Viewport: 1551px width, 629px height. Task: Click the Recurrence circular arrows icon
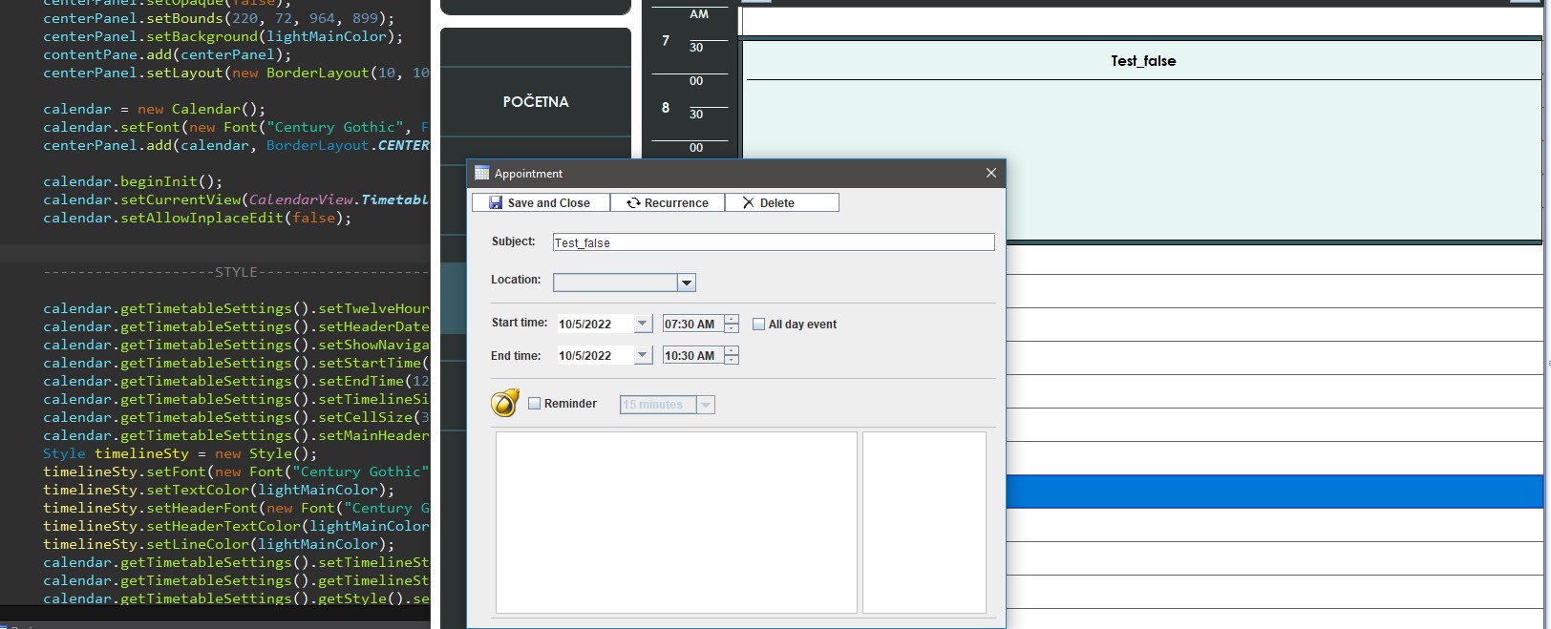pyautogui.click(x=633, y=203)
